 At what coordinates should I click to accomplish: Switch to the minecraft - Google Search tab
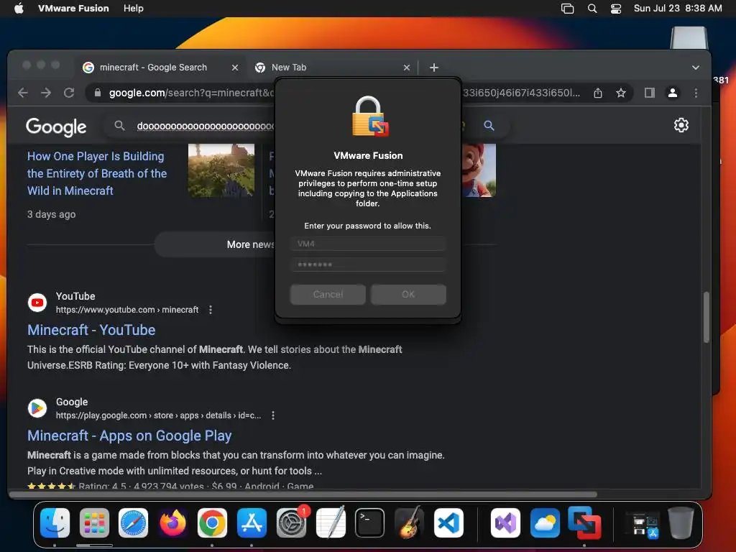[x=153, y=67]
